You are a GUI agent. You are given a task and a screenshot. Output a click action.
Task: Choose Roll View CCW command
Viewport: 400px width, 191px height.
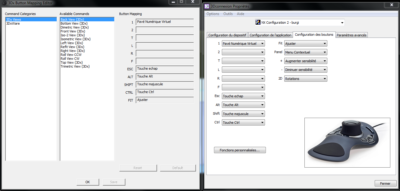click(87, 55)
